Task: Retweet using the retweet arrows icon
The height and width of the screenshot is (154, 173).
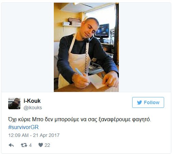Action: pyautogui.click(x=24, y=145)
